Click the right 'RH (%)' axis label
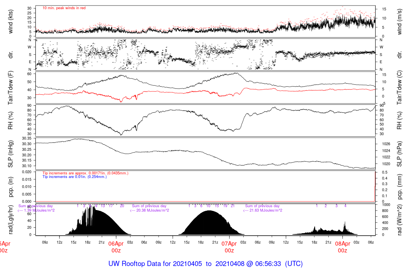 pyautogui.click(x=399, y=120)
